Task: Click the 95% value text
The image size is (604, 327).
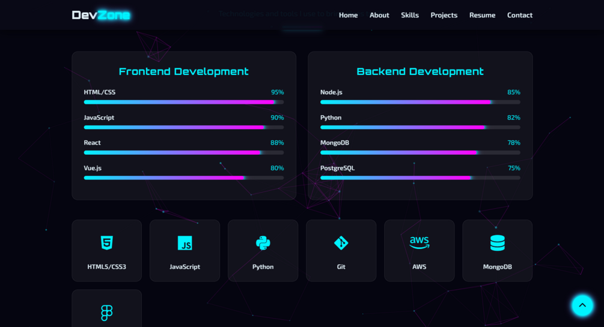Action: pos(277,92)
